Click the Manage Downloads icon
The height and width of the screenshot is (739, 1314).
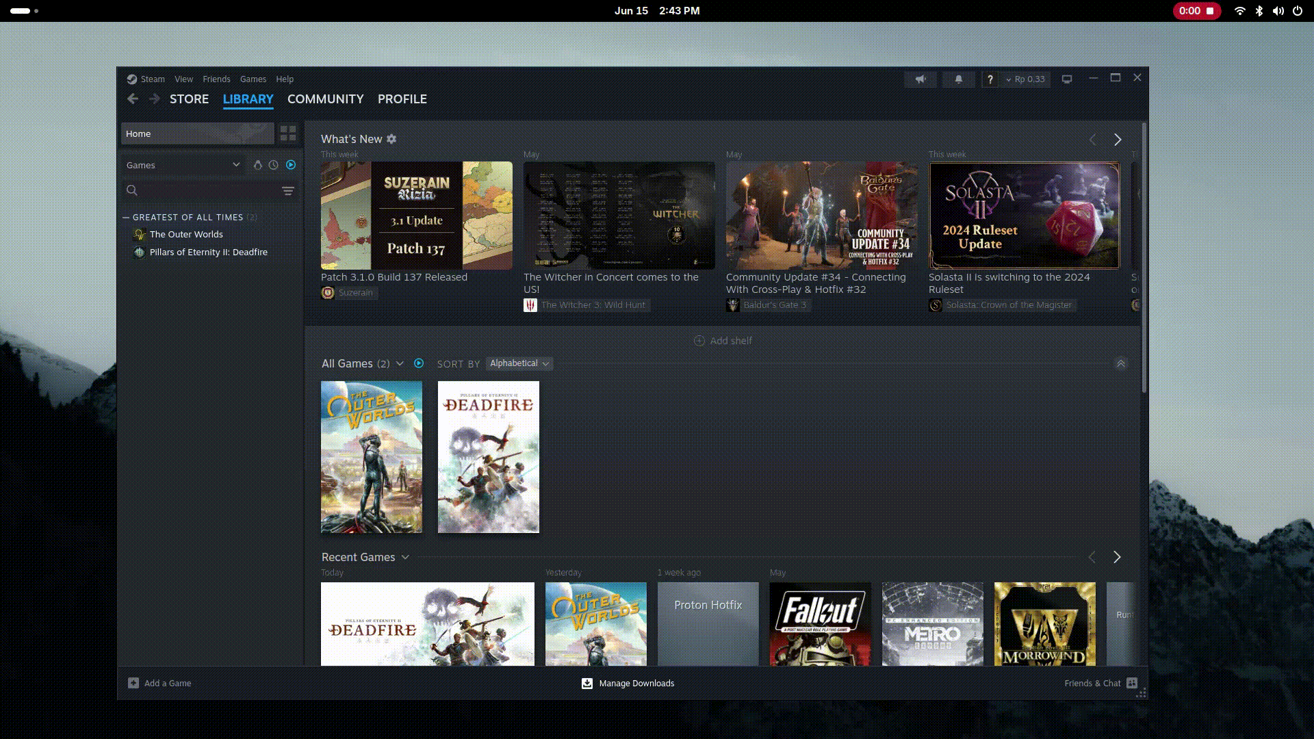(x=587, y=683)
